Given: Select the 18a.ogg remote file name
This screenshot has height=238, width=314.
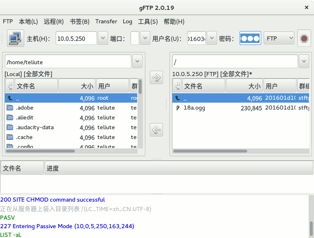Looking at the screenshot, I should (194, 108).
